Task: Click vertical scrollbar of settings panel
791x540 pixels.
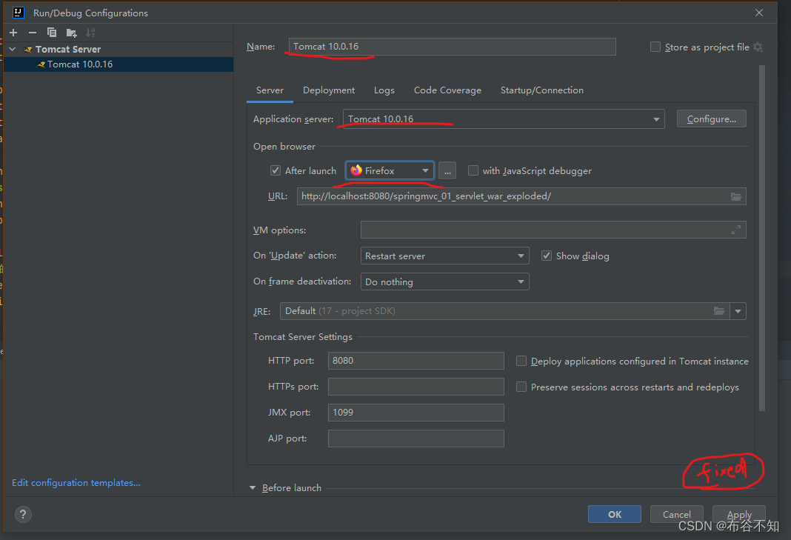Action: click(761, 239)
